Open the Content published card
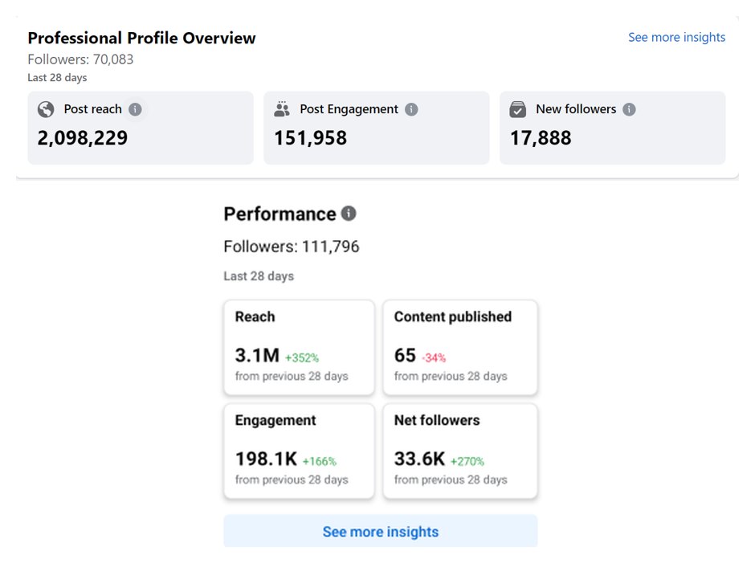 [x=460, y=347]
